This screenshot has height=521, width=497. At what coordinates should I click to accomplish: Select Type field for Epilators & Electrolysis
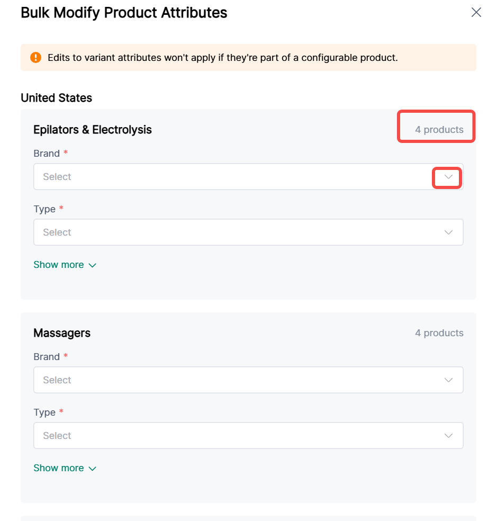[233, 232]
